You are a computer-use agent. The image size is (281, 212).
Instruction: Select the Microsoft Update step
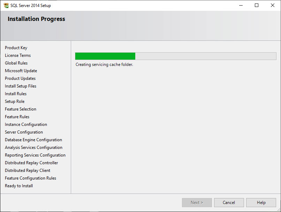pyautogui.click(x=21, y=71)
